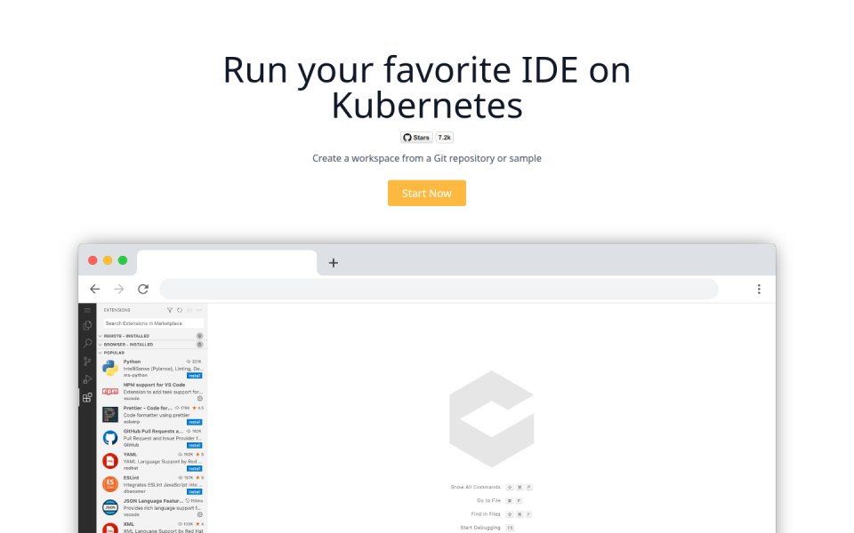
Task: Click the YAML extension red logo
Action: 110,461
